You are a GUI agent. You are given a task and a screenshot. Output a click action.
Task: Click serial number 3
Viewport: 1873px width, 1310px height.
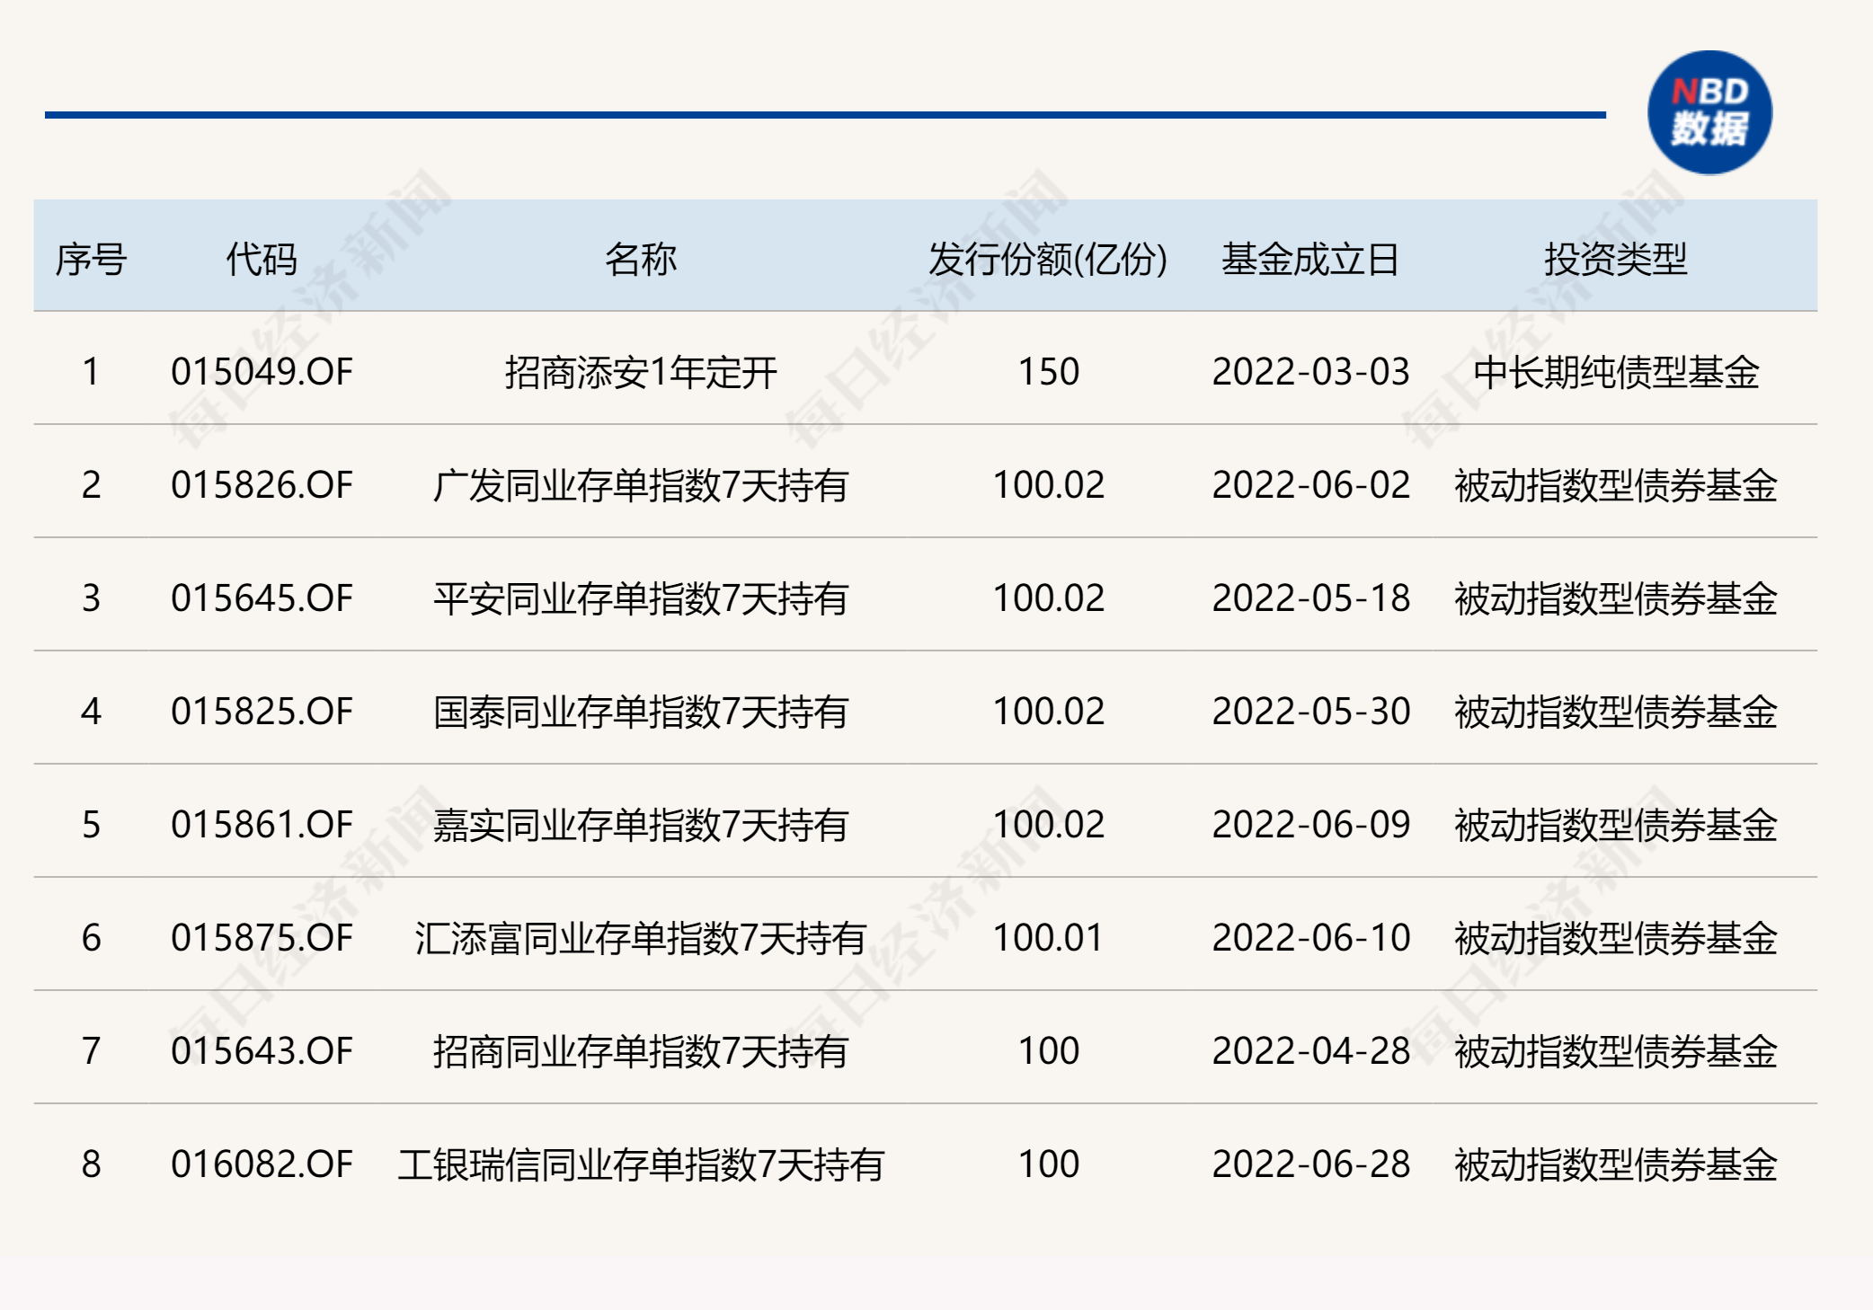pos(91,598)
